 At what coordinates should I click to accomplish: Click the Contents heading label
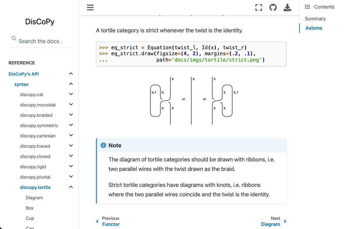324,7
